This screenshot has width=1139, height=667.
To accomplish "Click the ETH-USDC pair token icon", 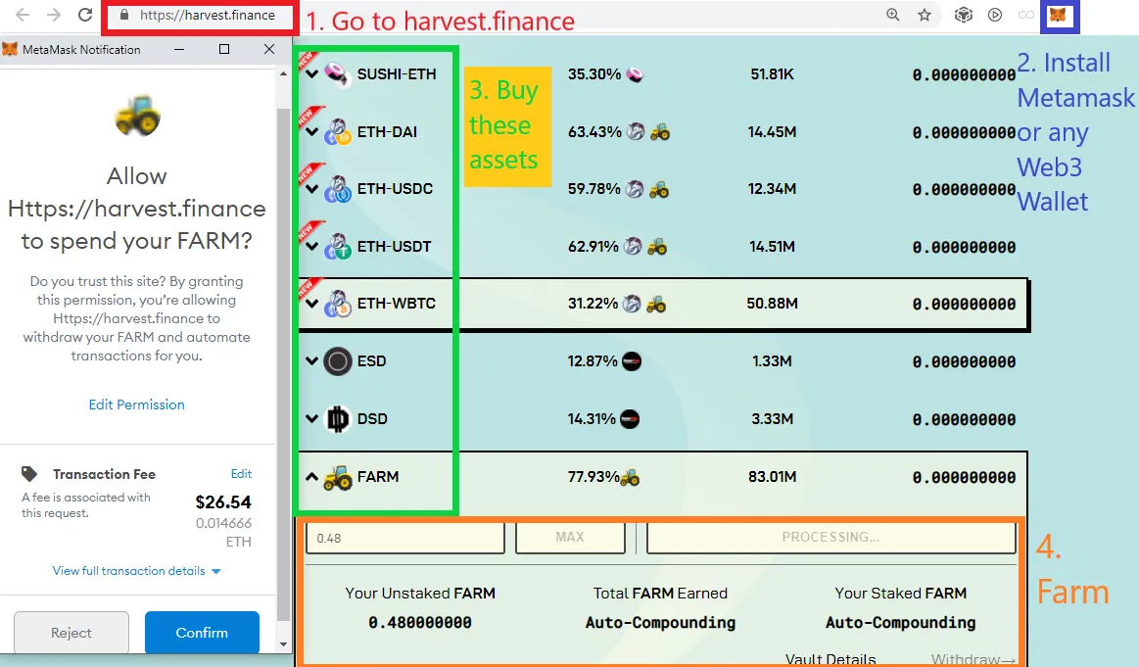I will pyautogui.click(x=338, y=189).
